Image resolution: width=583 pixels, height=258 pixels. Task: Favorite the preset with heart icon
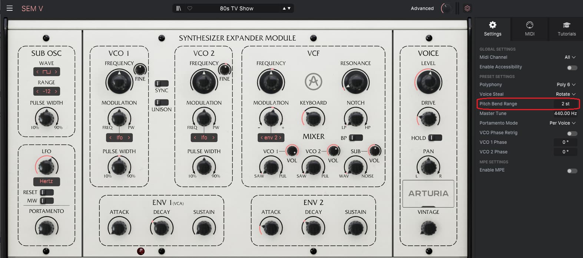190,8
